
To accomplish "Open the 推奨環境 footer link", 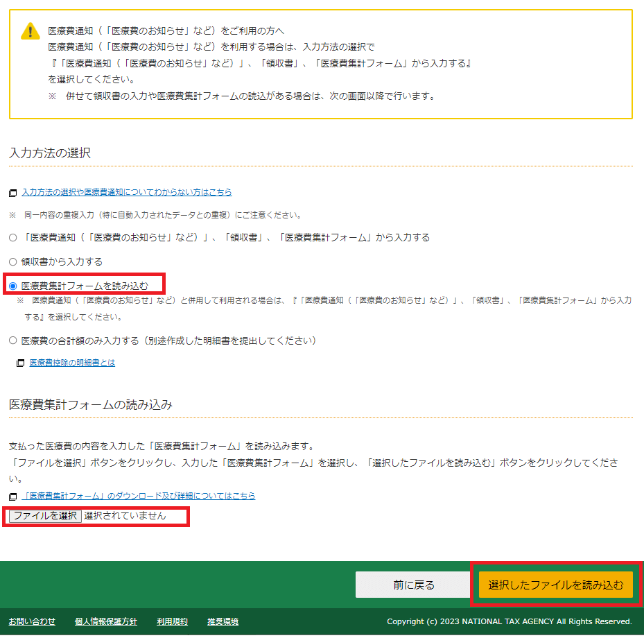I will [x=223, y=621].
